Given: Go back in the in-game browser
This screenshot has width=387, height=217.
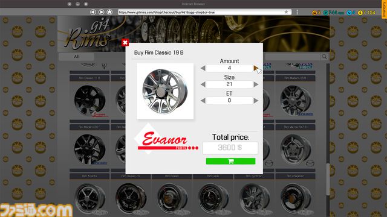Looking at the screenshot, I should (93, 12).
